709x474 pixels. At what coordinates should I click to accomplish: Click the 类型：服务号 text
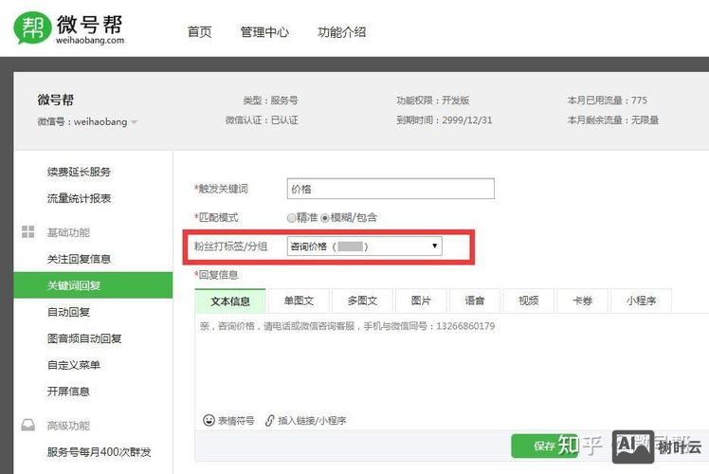pyautogui.click(x=270, y=100)
